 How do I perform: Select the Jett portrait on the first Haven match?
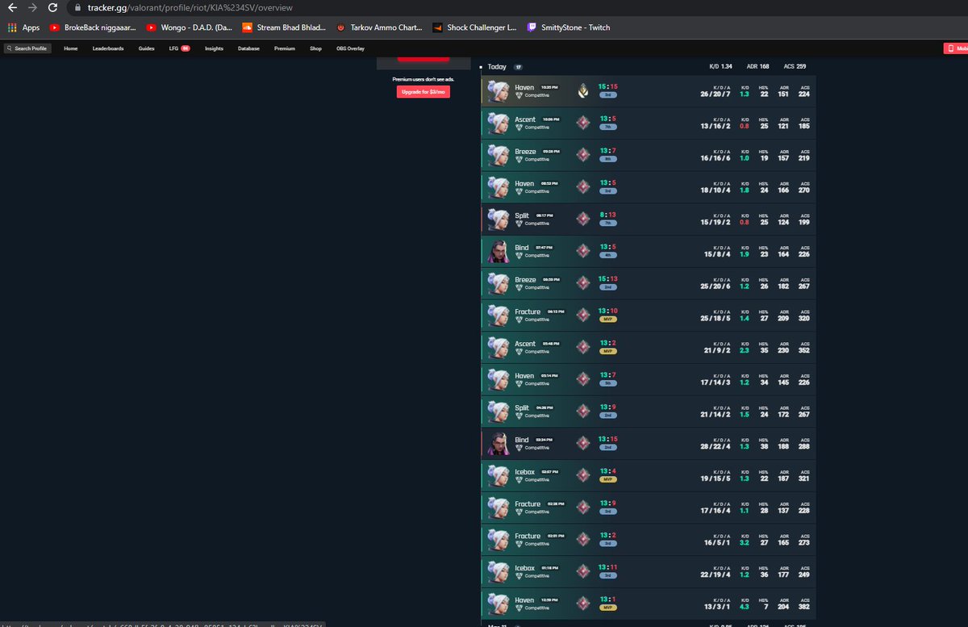pos(496,90)
